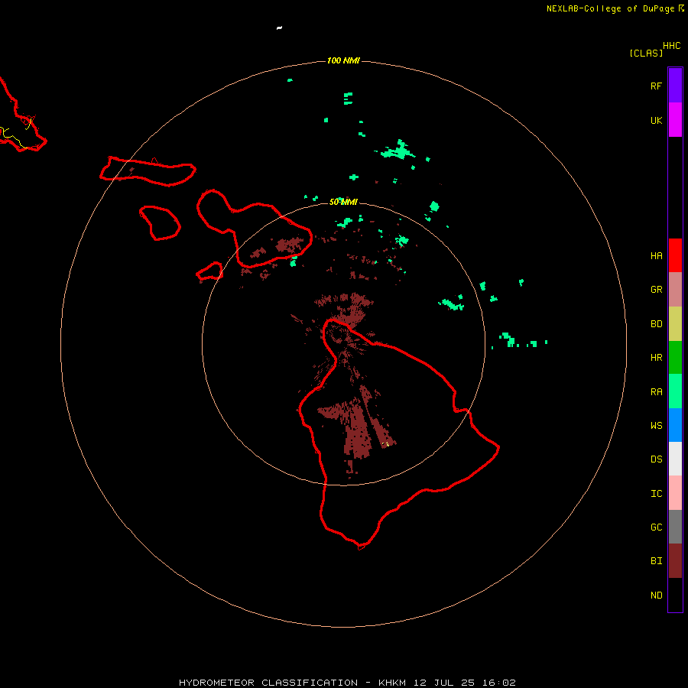688x688 pixels.
Task: Click the HHC product label
Action: click(x=671, y=46)
